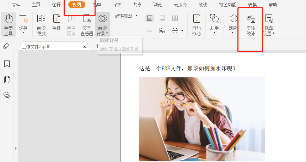The image size is (306, 162).
Task: Open the Comments panel in sidebar
Action: 7,95
